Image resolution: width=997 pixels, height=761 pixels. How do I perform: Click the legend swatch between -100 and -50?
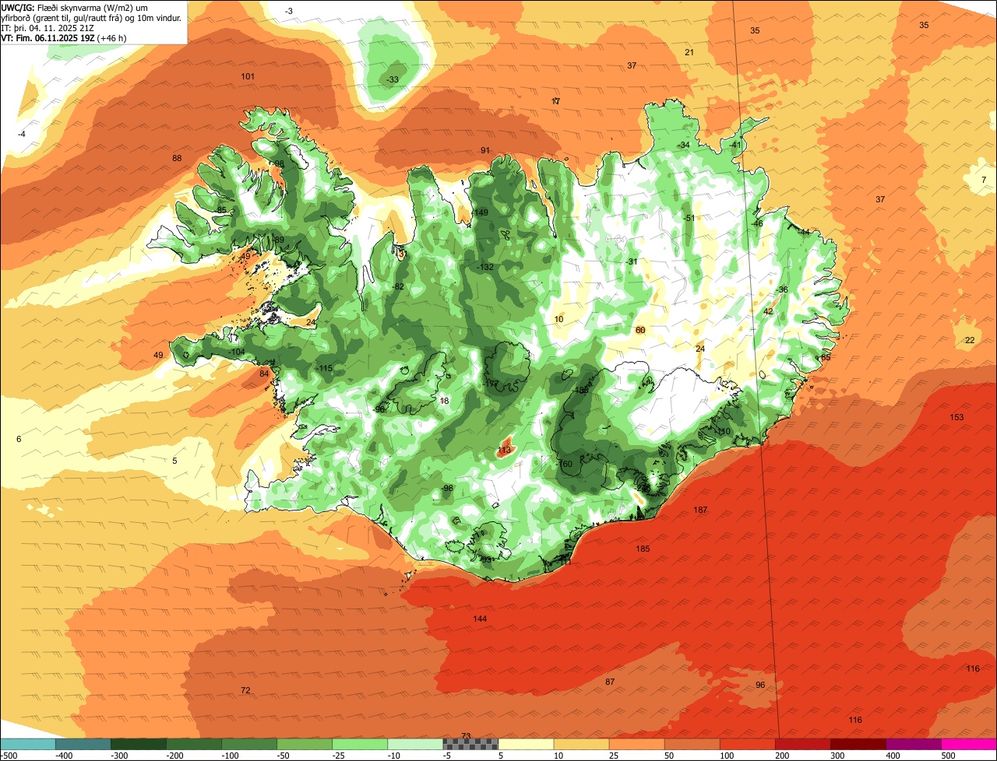click(249, 744)
